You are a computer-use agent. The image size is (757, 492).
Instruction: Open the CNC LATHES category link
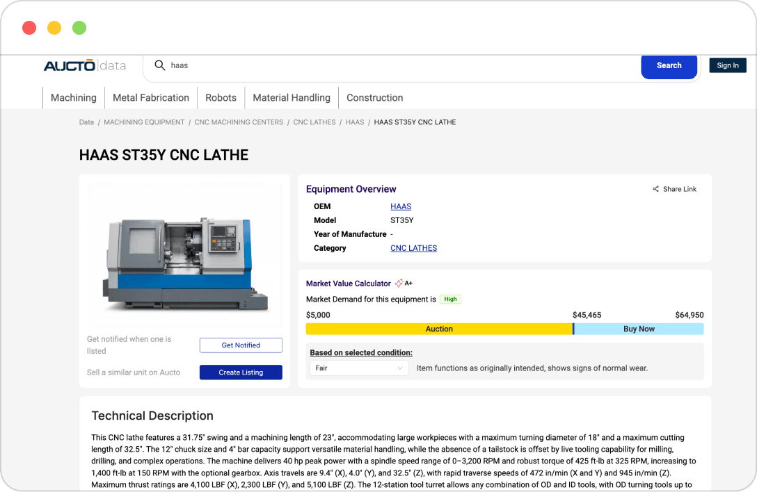414,248
